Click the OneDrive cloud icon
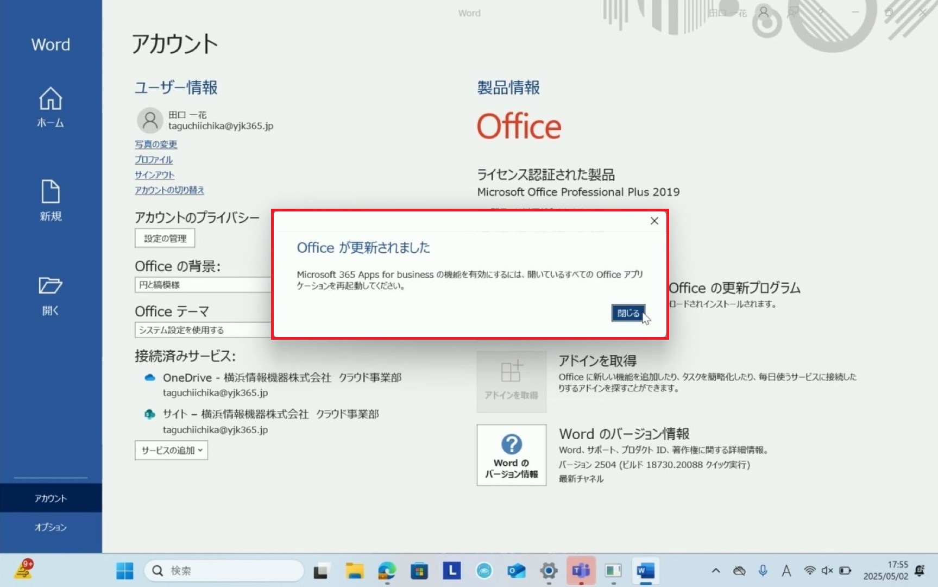This screenshot has width=938, height=587. coord(150,378)
